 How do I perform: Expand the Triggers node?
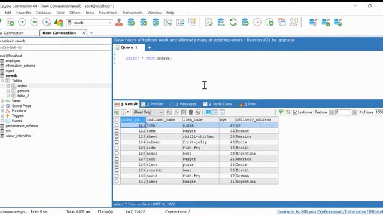click(x=2, y=116)
